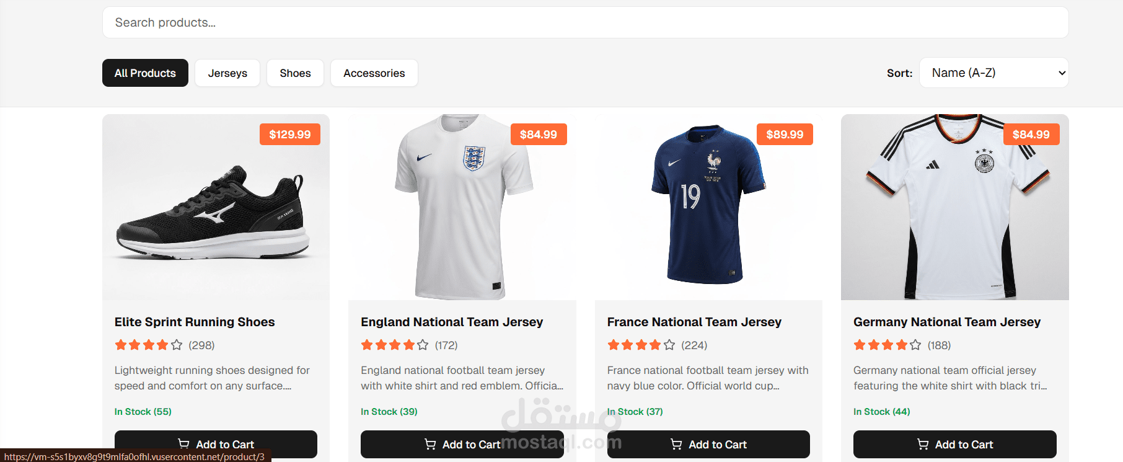The image size is (1123, 462).
Task: Click cart icon on France Jersey button
Action: tap(676, 444)
